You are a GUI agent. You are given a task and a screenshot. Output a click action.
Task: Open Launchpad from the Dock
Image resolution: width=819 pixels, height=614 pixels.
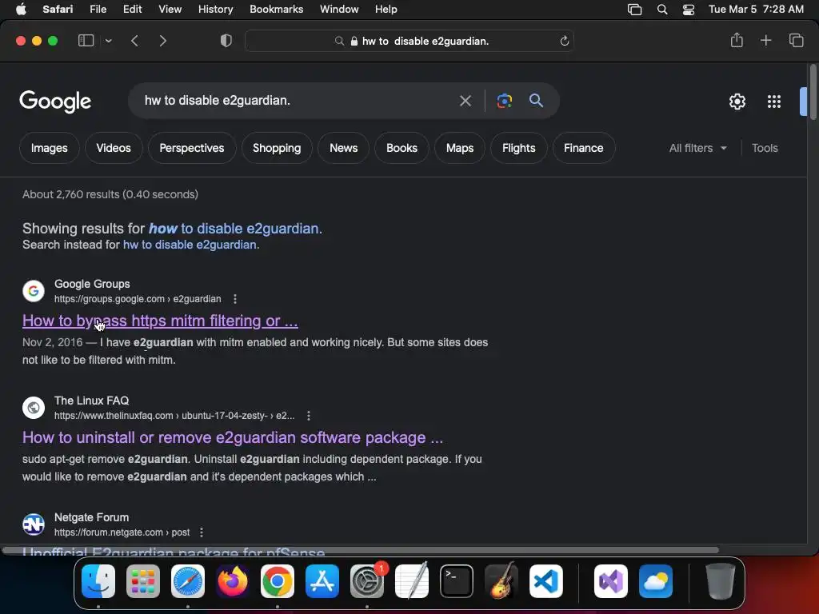(x=143, y=581)
